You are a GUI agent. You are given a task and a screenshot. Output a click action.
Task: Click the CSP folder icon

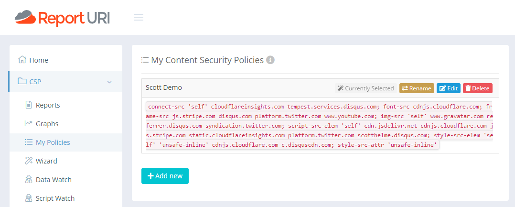click(x=22, y=81)
